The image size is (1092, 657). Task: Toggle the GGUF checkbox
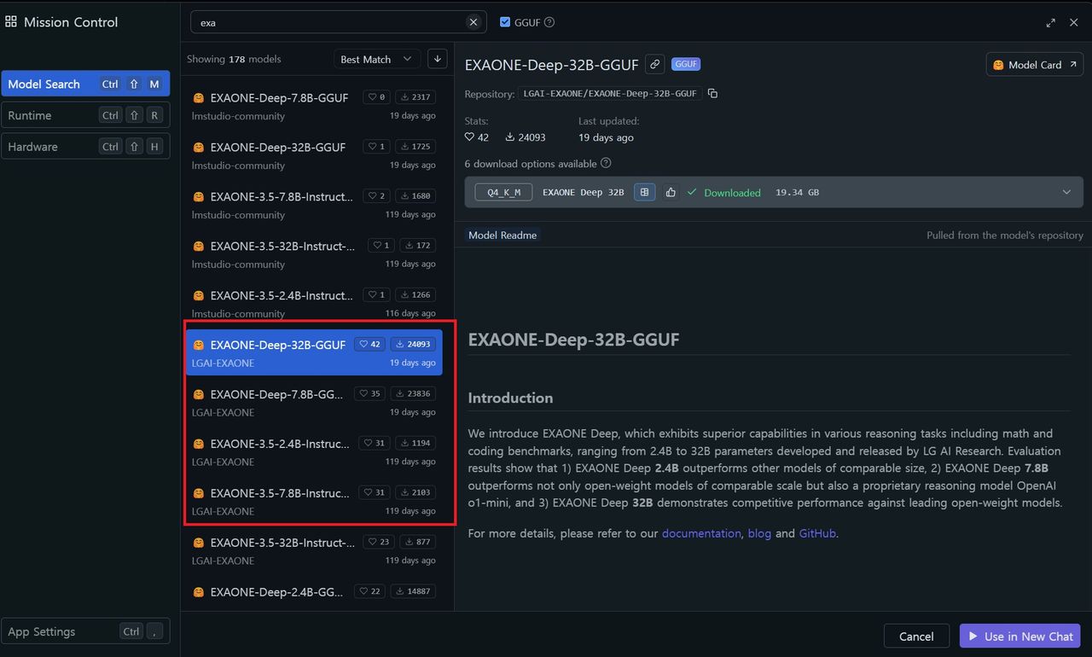coord(505,22)
